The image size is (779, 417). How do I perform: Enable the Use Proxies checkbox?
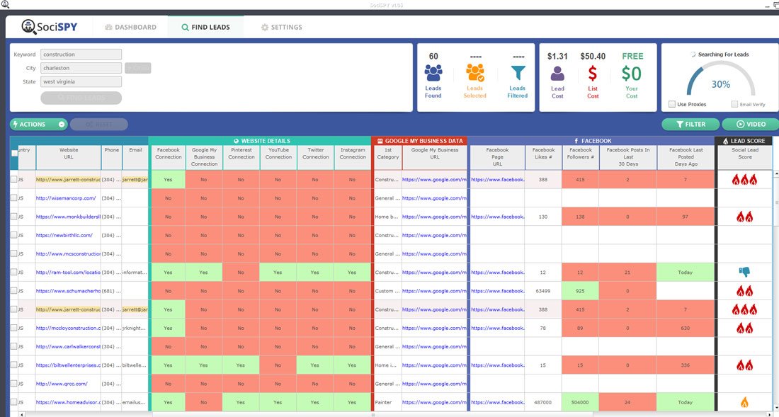(x=672, y=104)
